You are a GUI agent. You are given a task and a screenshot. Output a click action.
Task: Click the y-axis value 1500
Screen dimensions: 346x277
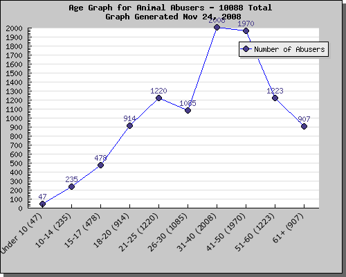pos(14,73)
